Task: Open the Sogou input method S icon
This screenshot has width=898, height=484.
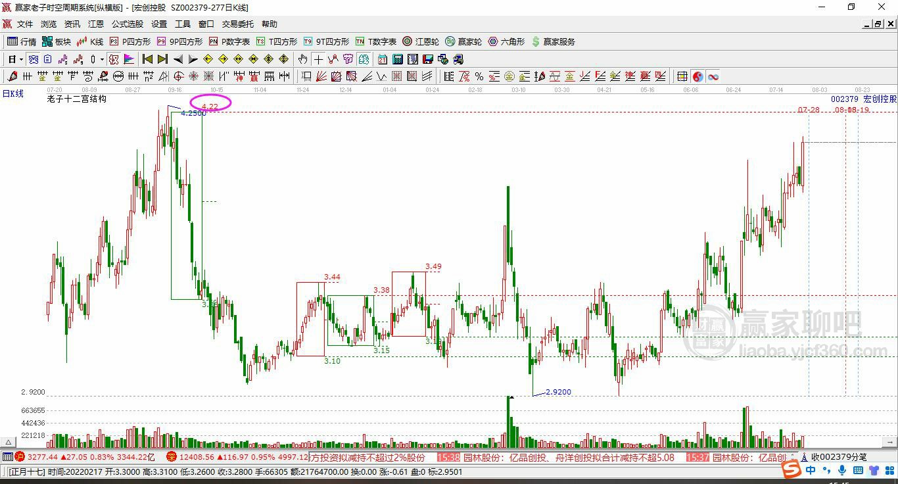Action: 791,470
